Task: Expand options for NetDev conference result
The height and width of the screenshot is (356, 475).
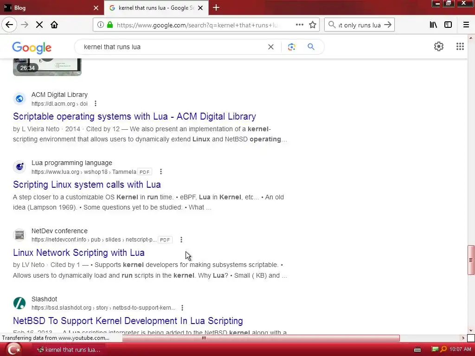Action: [x=181, y=240]
